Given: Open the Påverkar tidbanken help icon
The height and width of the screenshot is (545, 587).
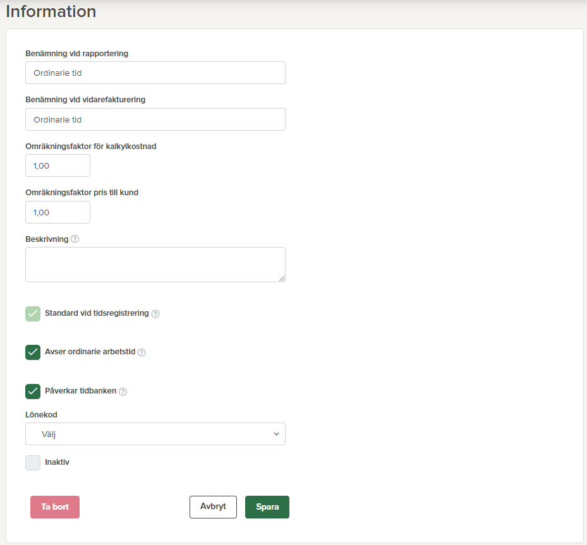Looking at the screenshot, I should 123,392.
